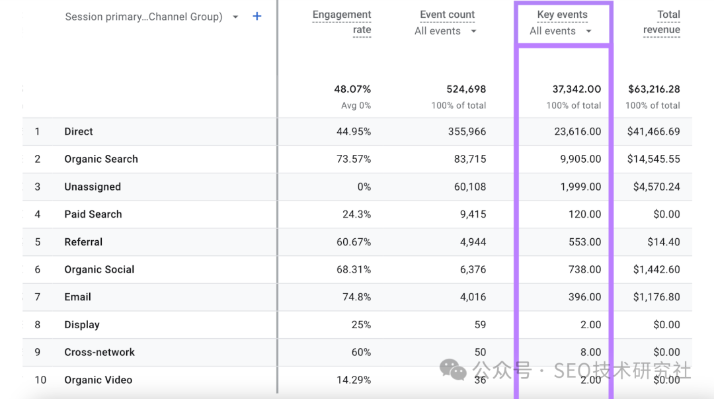
Task: Open the Key events All events dropdown
Action: click(x=561, y=31)
